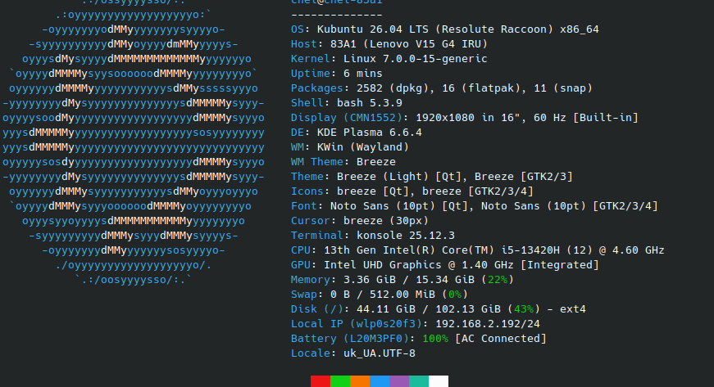This screenshot has width=714, height=387.
Task: Click the 'Uptime' label
Action: [311, 74]
